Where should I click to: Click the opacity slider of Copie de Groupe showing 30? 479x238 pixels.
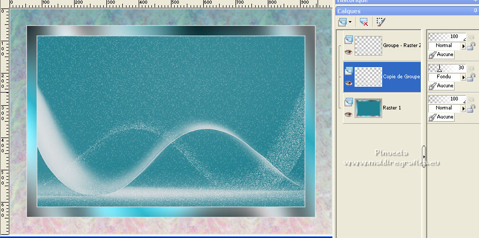(x=447, y=68)
